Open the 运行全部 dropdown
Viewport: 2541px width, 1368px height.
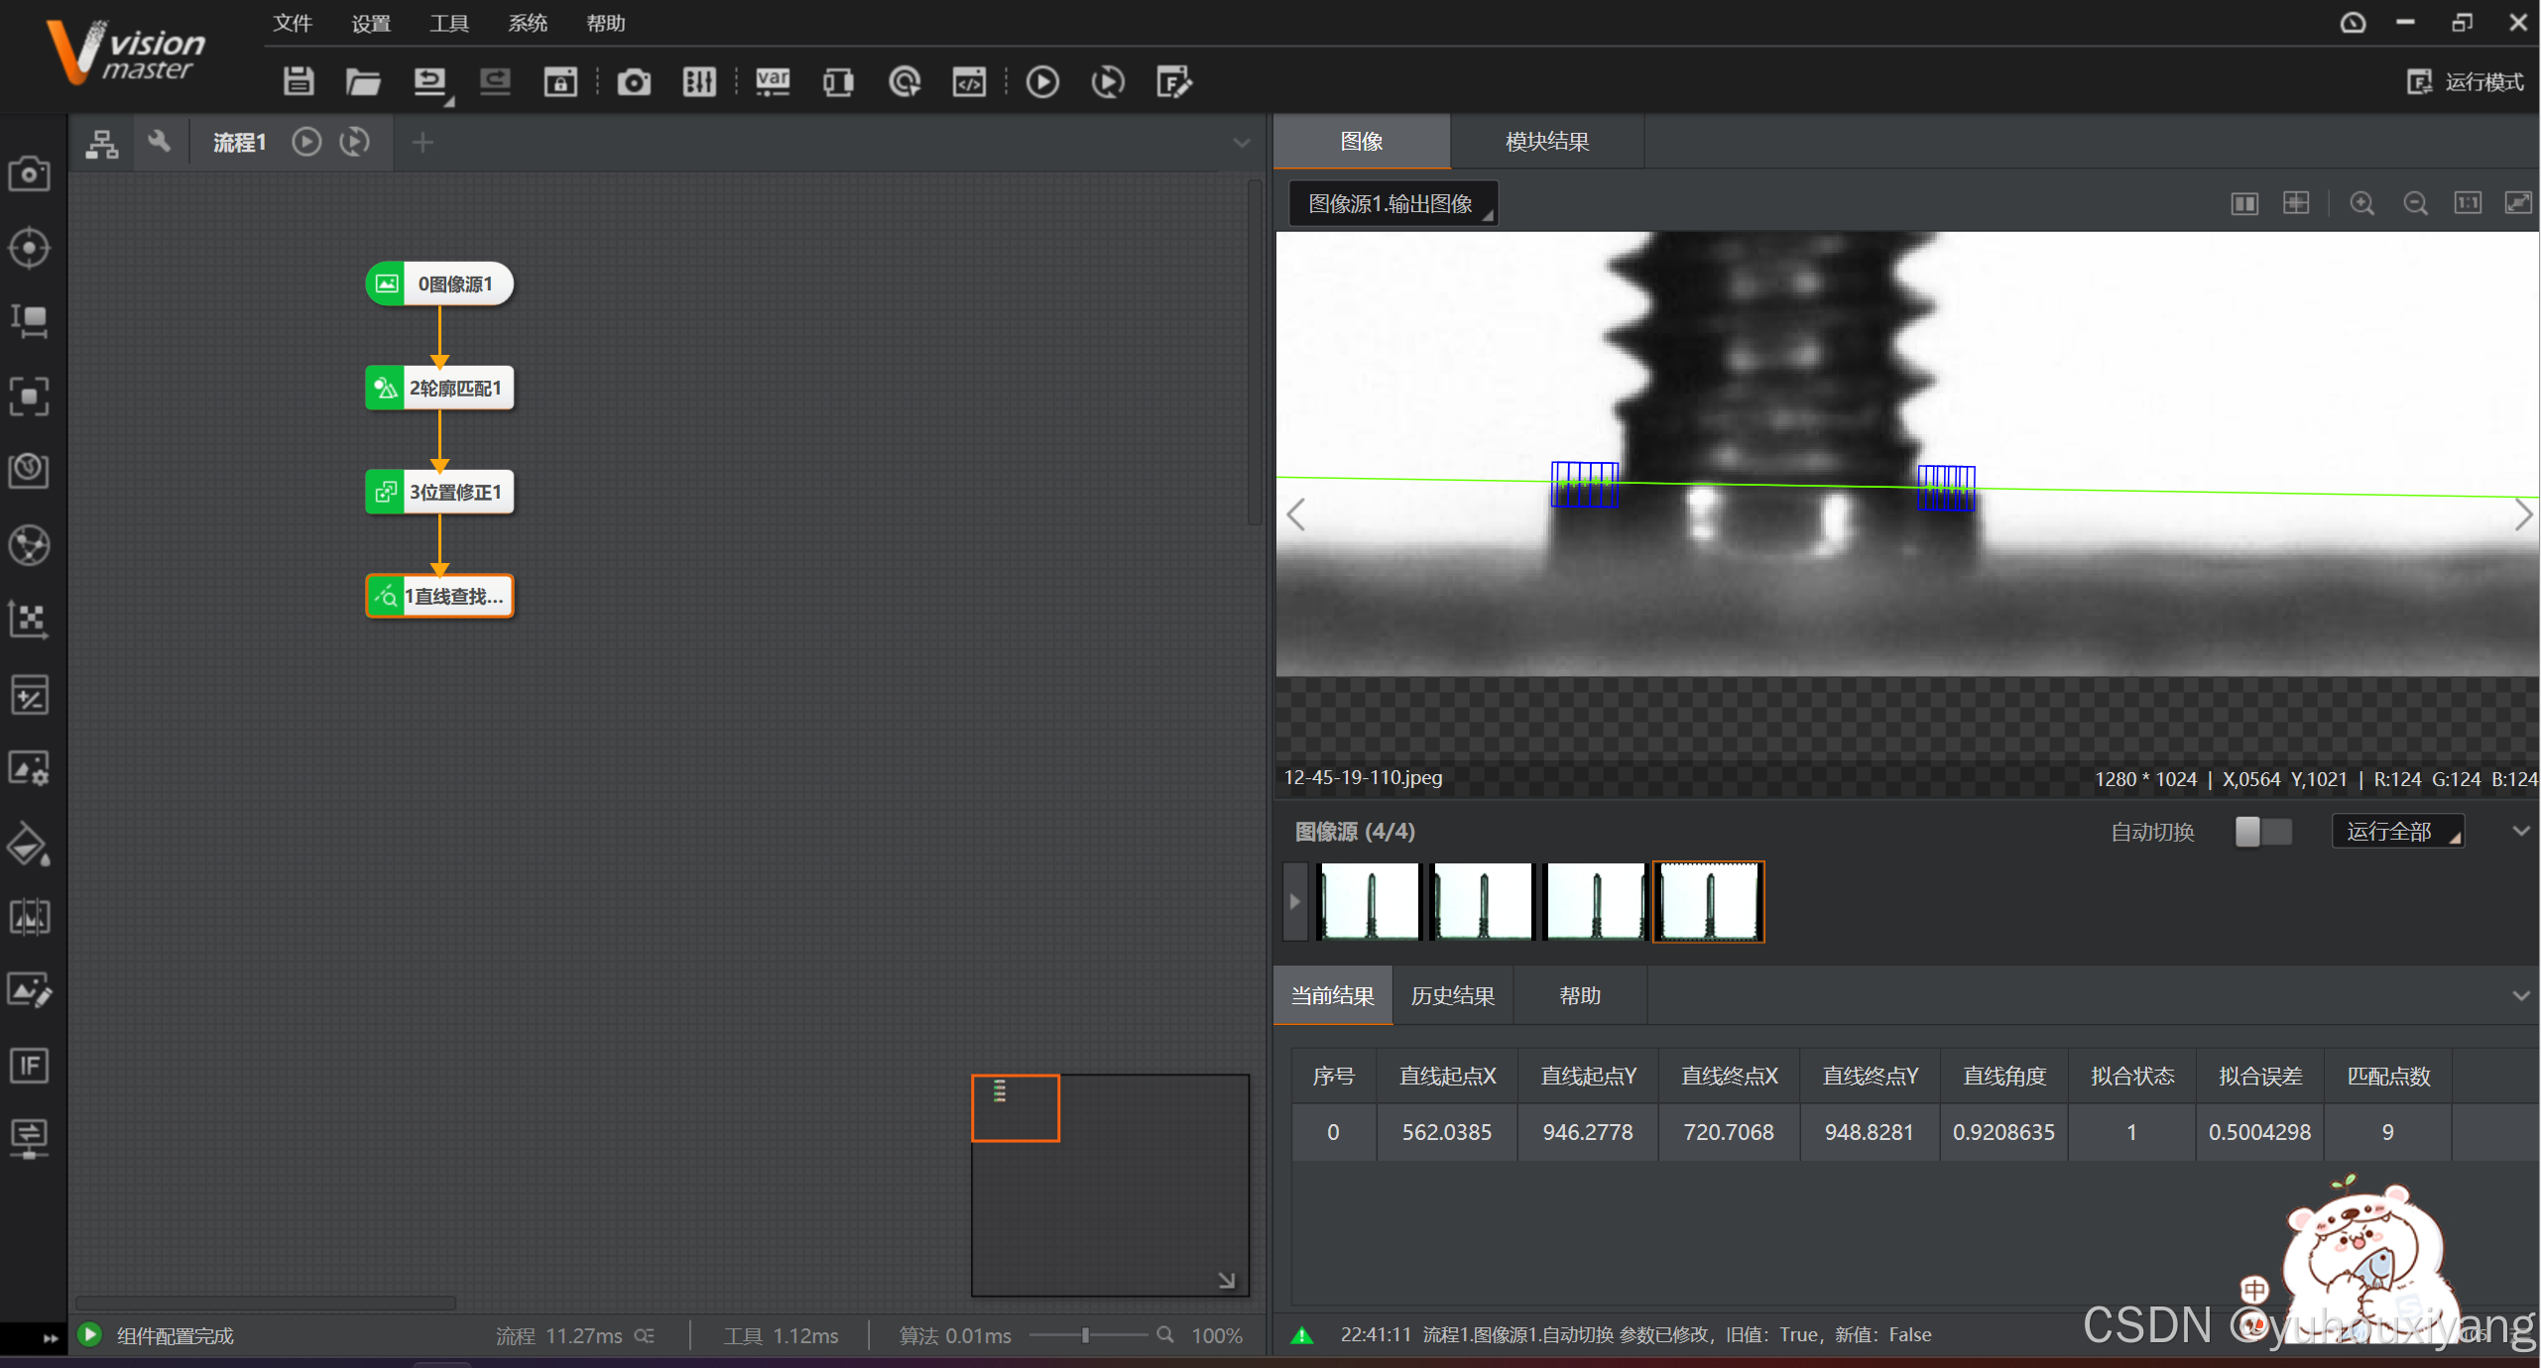point(2396,832)
